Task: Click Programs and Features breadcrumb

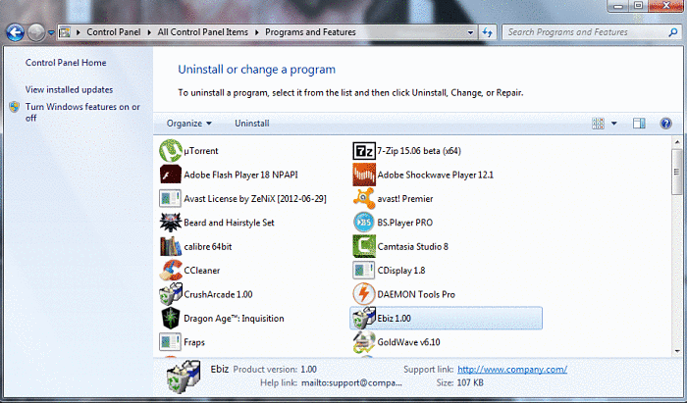Action: pyautogui.click(x=310, y=32)
